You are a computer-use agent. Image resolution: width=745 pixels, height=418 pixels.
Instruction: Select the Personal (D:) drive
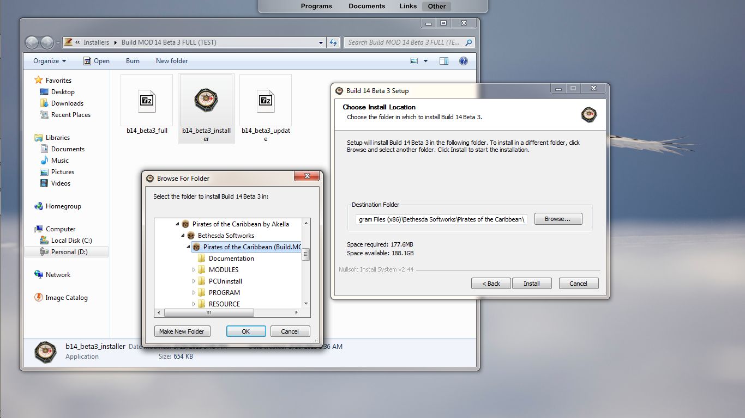pyautogui.click(x=69, y=252)
